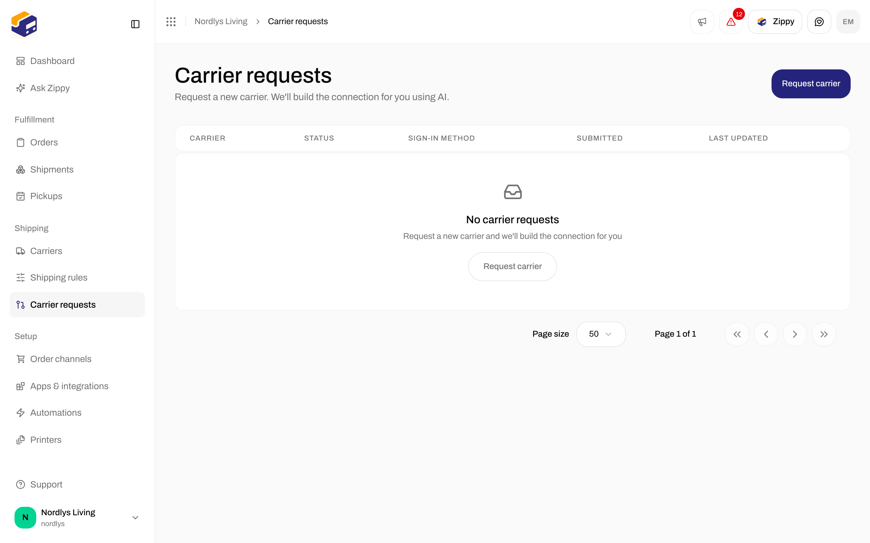870x543 pixels.
Task: Click the SIGN-IN METHOD column header
Action: pyautogui.click(x=441, y=138)
